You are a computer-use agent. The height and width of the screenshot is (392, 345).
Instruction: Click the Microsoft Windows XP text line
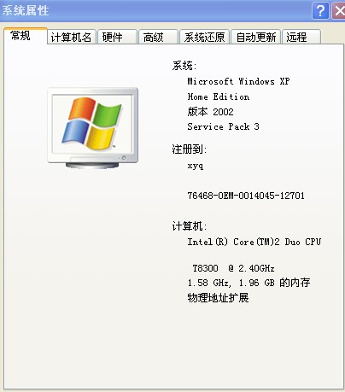[x=238, y=81]
